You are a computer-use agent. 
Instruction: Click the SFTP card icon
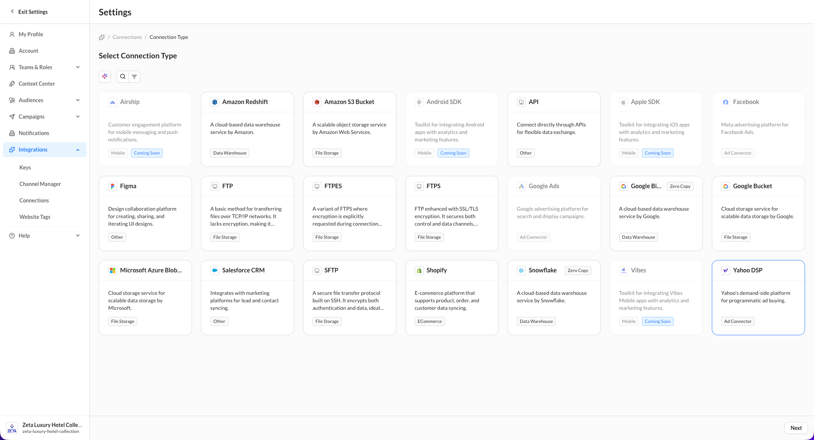click(317, 271)
